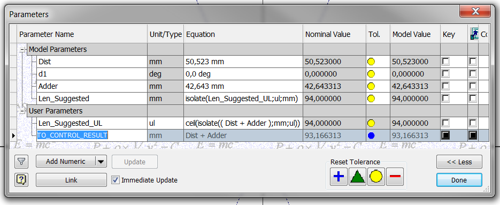Close the Parameters dialog
The width and height of the screenshot is (500, 205).
[x=475, y=12]
